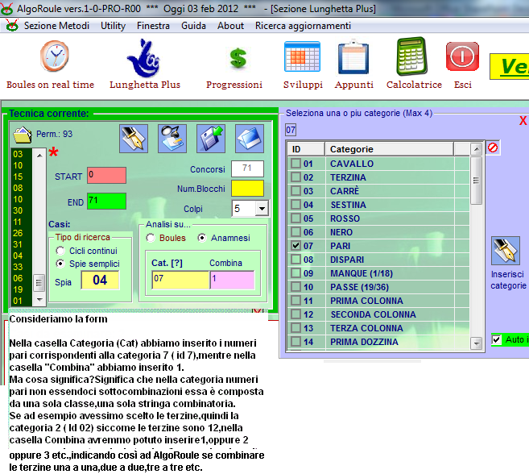Screen dimensions: 529x474
Task: Click the folder icon next to Perm.: 93
Action: tap(23, 135)
